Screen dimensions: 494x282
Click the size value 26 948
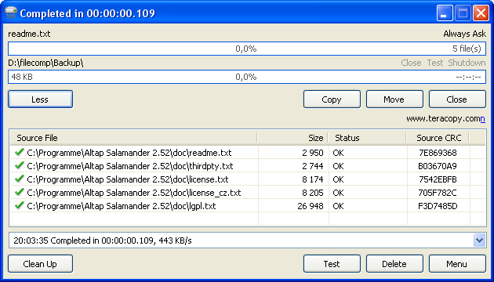311,206
